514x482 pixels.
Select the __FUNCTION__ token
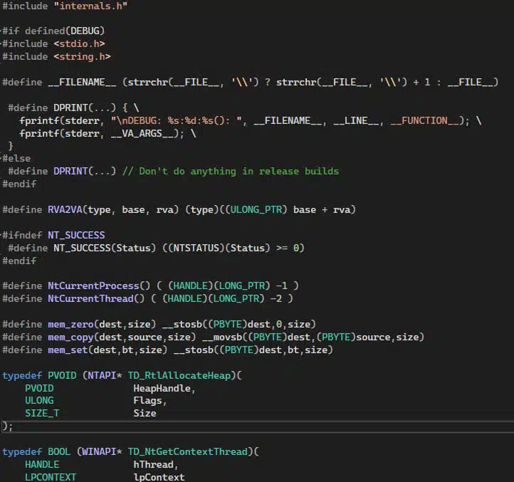pyautogui.click(x=425, y=120)
